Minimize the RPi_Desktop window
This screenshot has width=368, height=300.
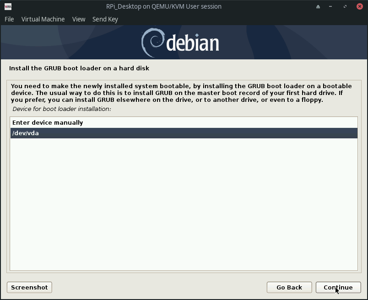click(330, 6)
